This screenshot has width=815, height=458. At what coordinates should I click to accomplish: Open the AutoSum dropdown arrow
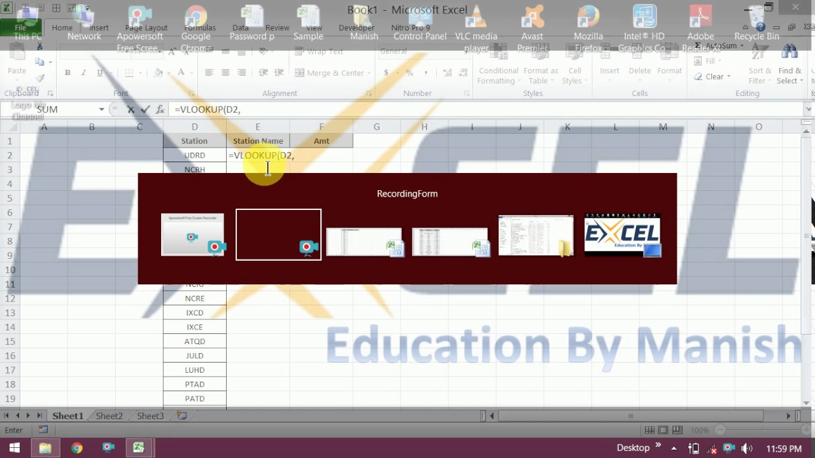(x=741, y=46)
